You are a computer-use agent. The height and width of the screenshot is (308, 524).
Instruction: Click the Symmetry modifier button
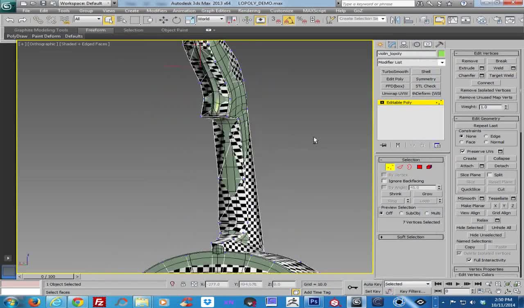click(426, 79)
